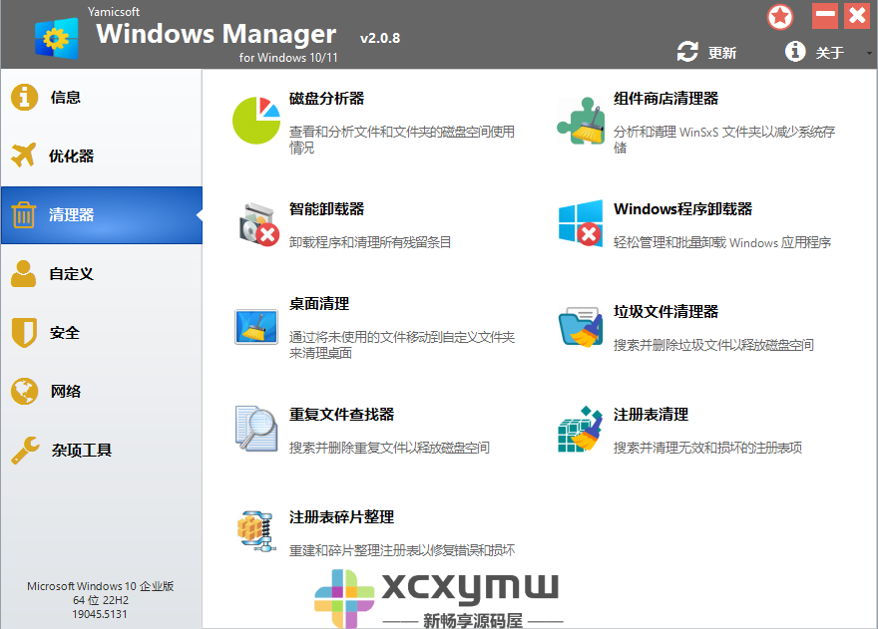Screen dimensions: 878x629
Task: Click the 自定义 person icon
Action: [24, 274]
